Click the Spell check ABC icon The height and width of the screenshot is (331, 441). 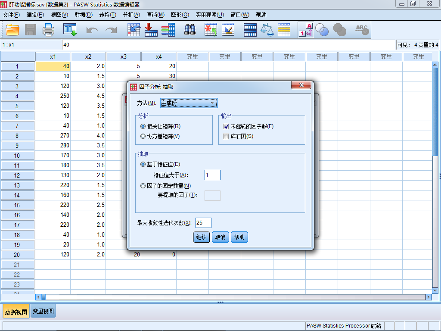[x=362, y=30]
